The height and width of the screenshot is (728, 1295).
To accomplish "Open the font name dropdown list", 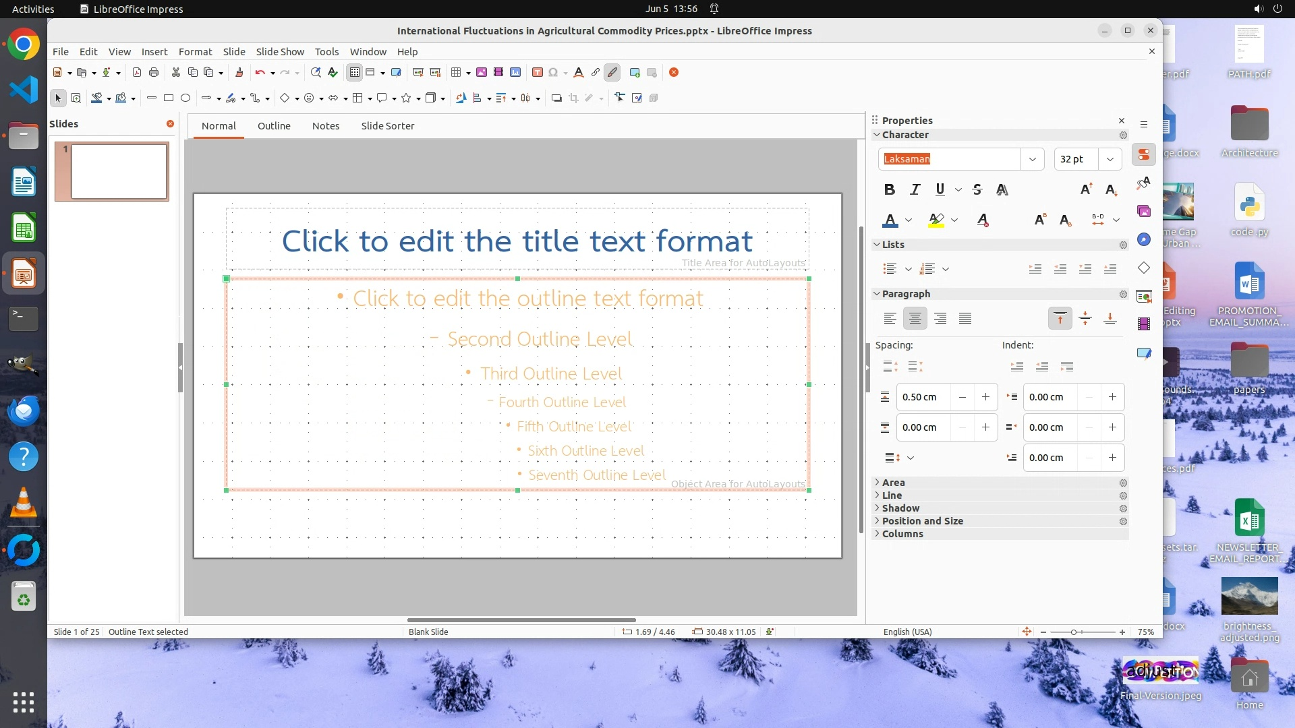I will [1032, 159].
